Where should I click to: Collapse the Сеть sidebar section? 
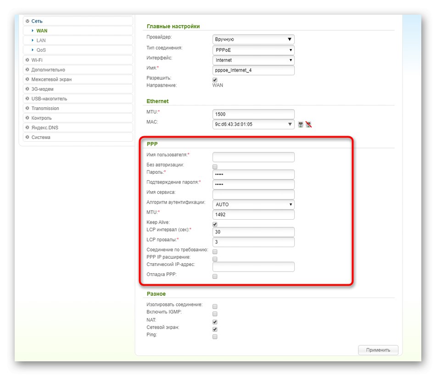(x=78, y=21)
